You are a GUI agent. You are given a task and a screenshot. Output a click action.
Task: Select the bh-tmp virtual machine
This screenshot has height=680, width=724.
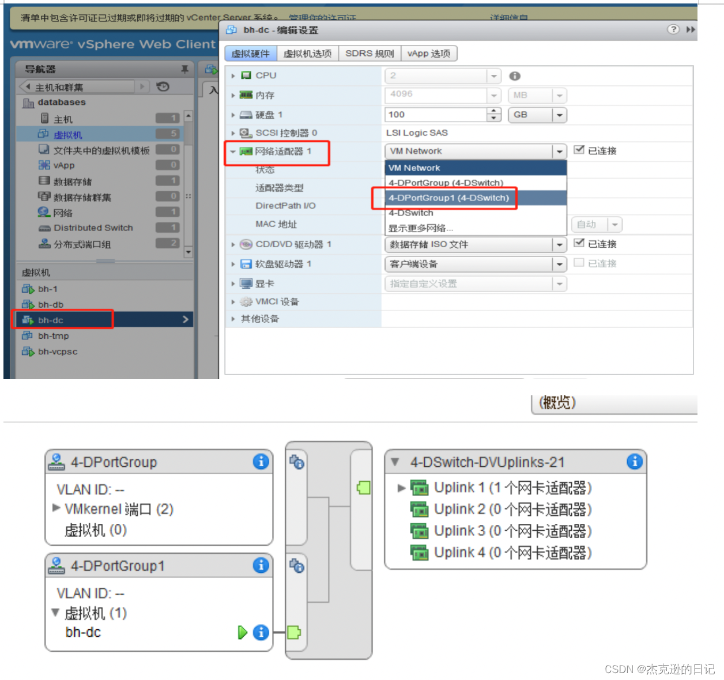click(104, 335)
